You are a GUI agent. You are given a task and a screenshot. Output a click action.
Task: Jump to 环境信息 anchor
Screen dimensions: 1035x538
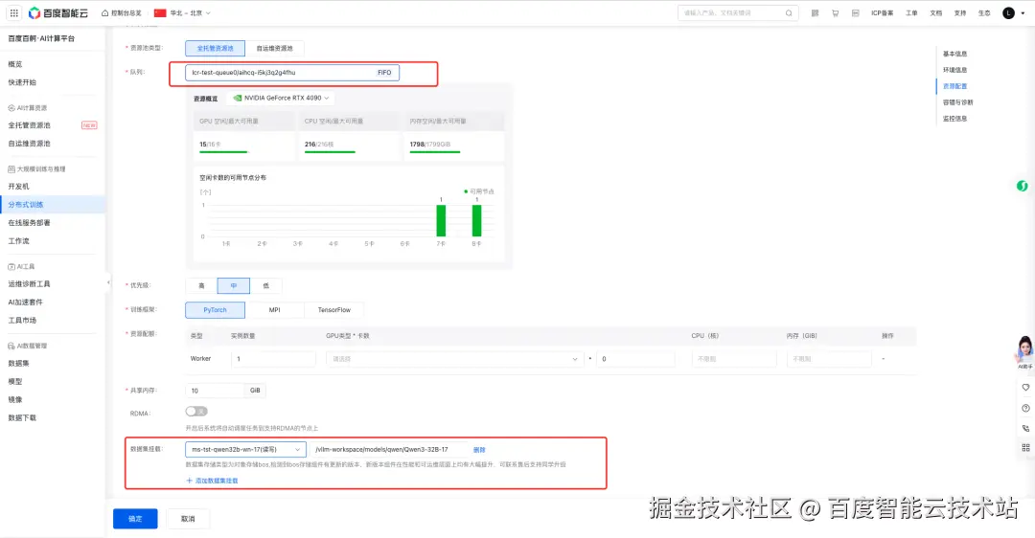954,70
